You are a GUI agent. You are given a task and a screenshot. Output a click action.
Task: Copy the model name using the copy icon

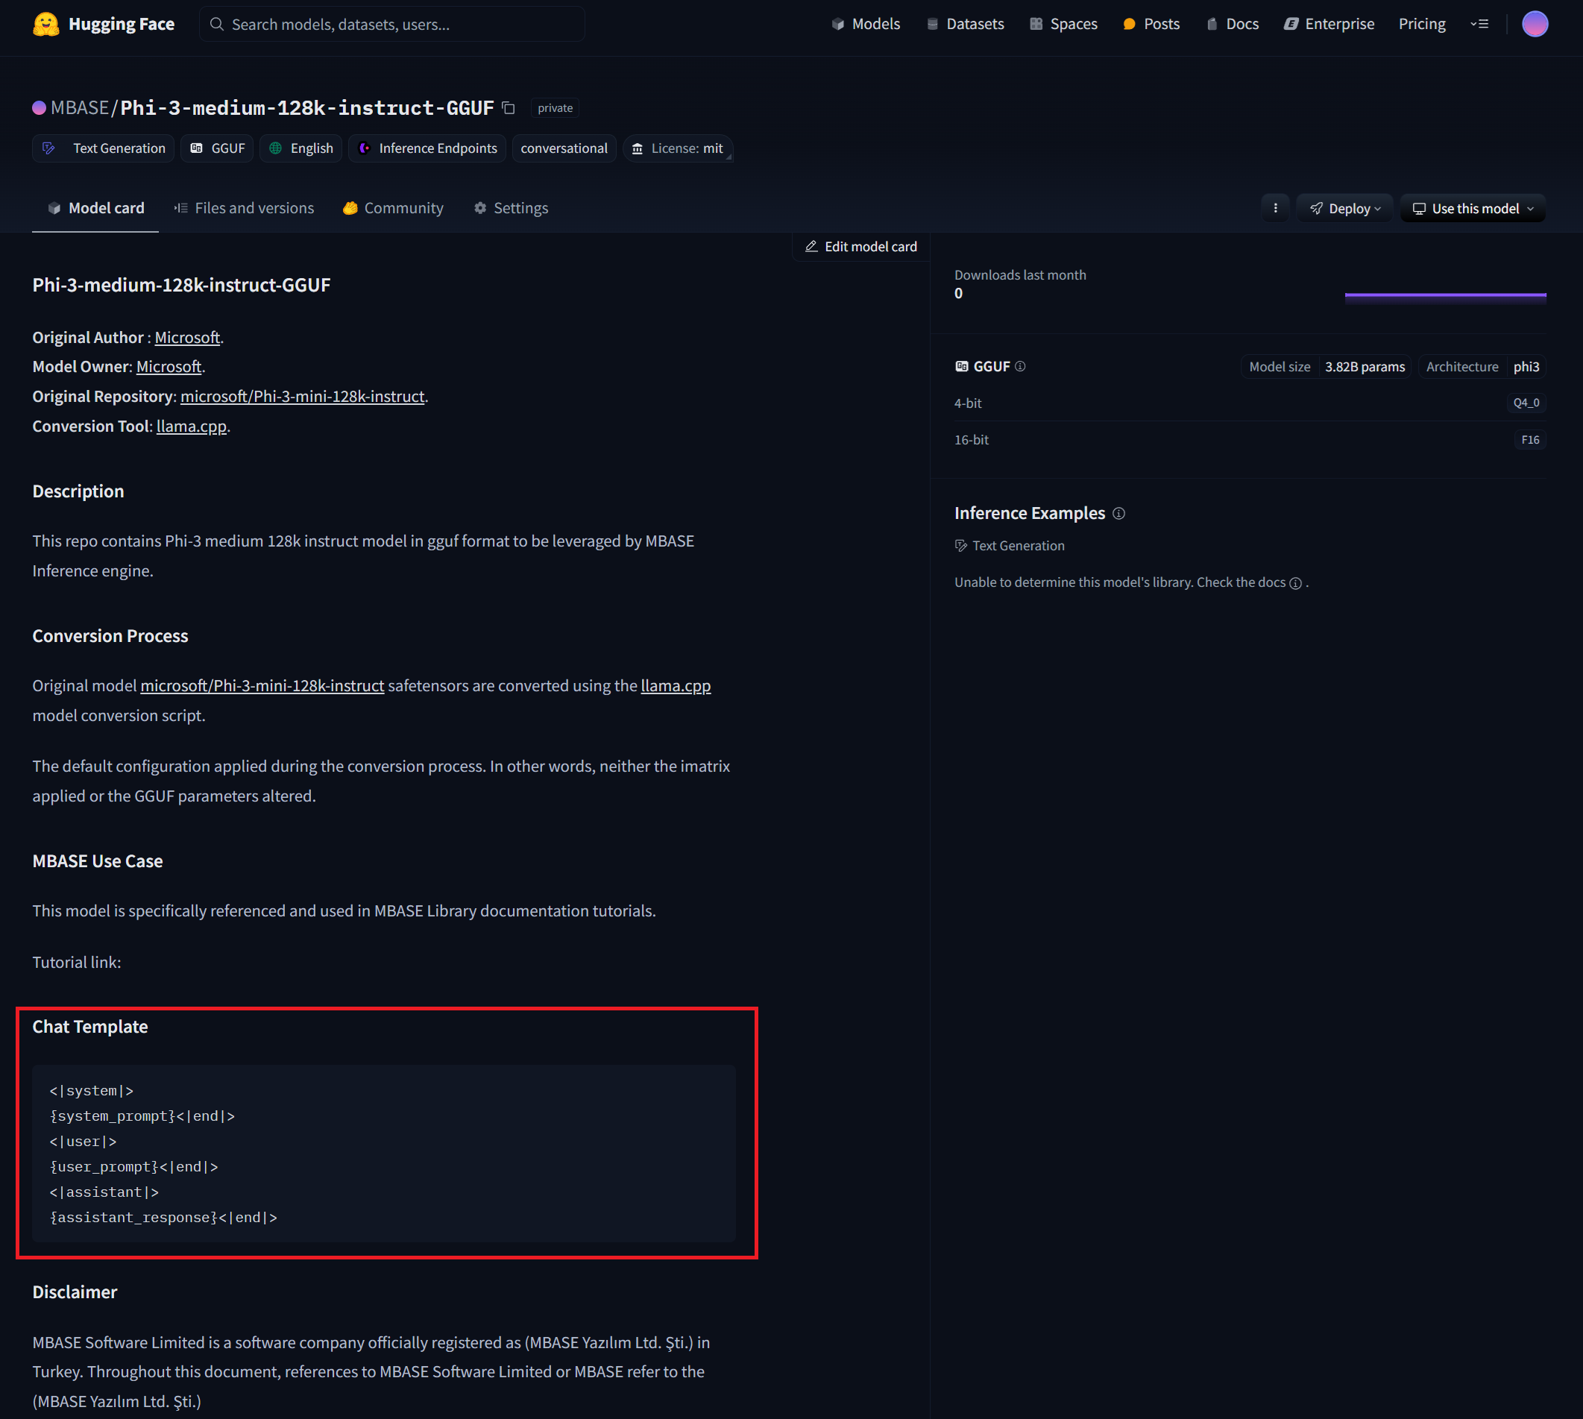[x=508, y=107]
